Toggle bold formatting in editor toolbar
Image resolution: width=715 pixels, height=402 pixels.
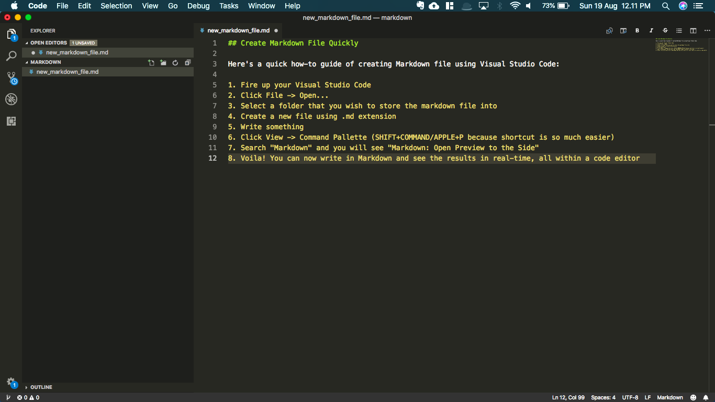tap(637, 31)
